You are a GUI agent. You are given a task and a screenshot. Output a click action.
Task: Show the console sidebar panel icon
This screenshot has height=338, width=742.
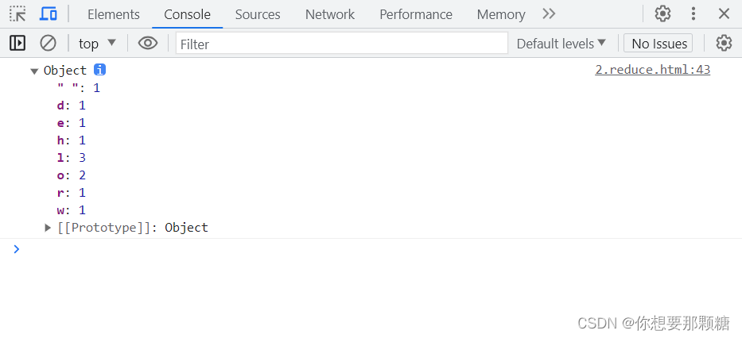click(x=17, y=43)
